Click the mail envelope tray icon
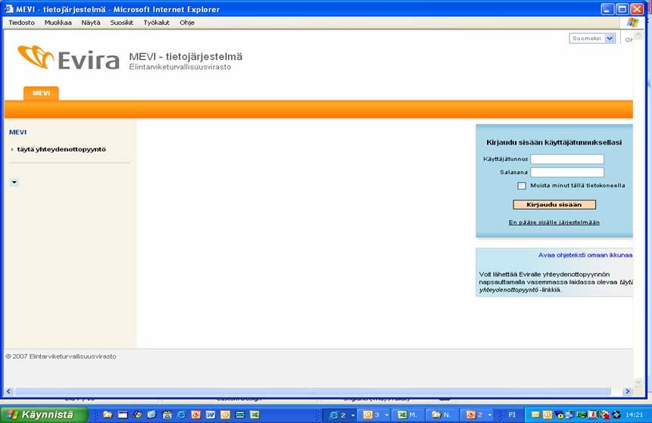The height and width of the screenshot is (423, 652). tap(535, 415)
